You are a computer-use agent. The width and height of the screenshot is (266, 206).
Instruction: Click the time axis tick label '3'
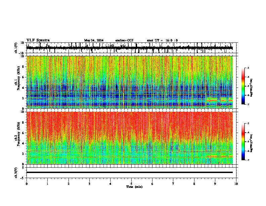click(89, 184)
